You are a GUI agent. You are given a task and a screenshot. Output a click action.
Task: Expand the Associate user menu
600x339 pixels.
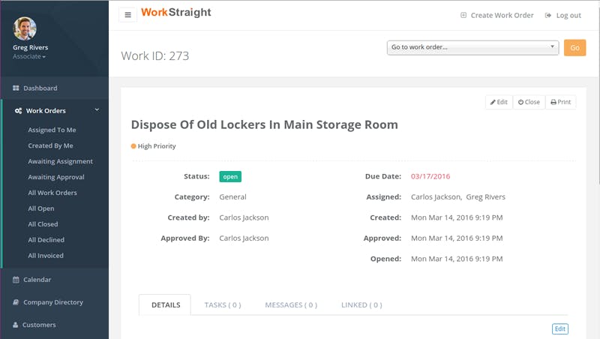point(29,56)
